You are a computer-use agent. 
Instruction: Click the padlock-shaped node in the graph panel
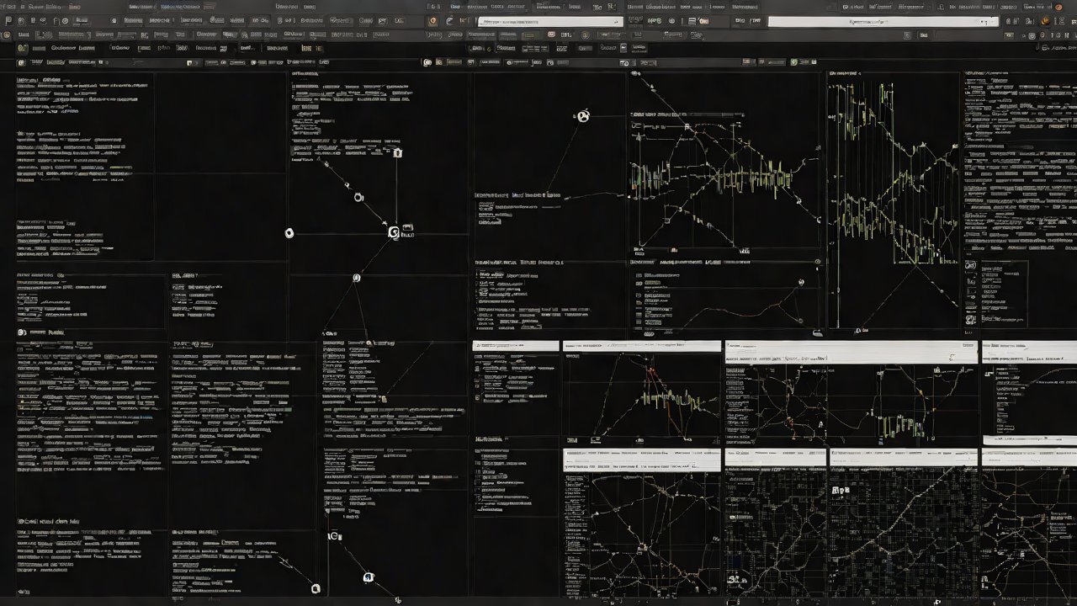pos(397,152)
